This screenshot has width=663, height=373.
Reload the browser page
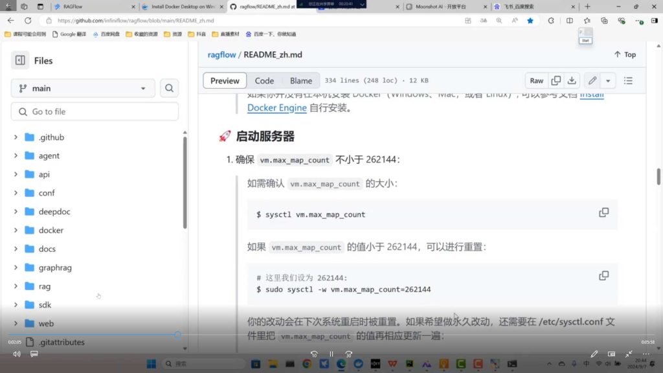click(28, 20)
